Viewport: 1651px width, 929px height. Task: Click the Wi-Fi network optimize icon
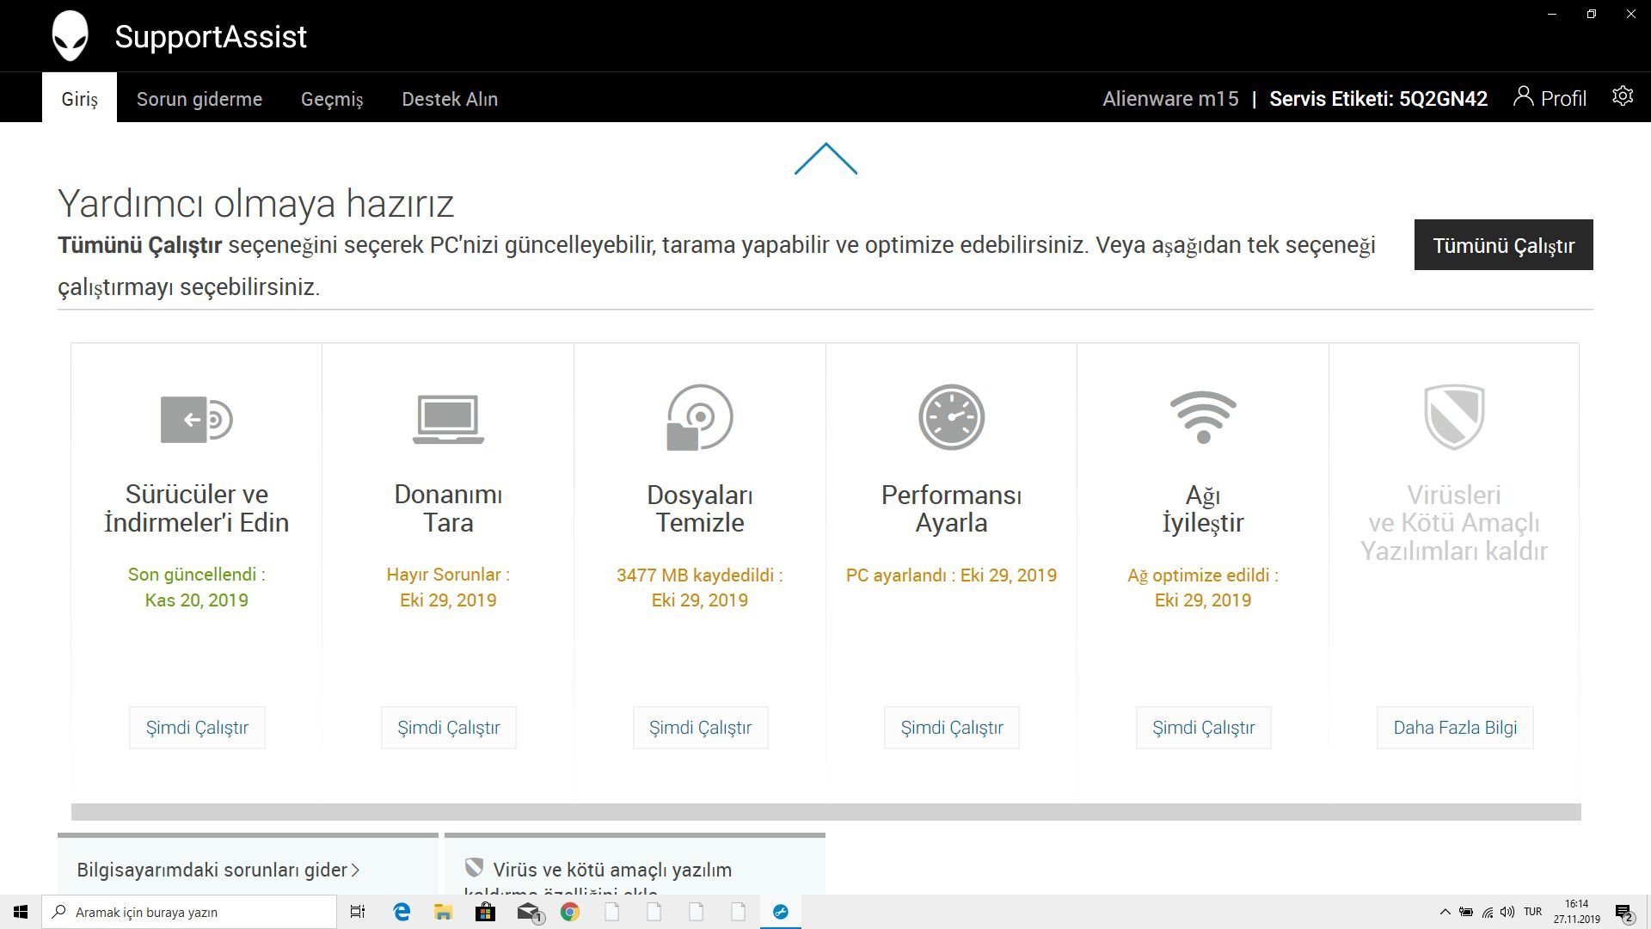tap(1203, 417)
